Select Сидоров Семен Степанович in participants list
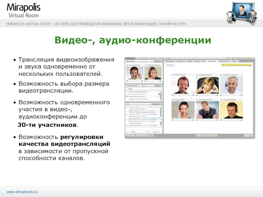This screenshot has width=263, height=197. pos(138,99)
